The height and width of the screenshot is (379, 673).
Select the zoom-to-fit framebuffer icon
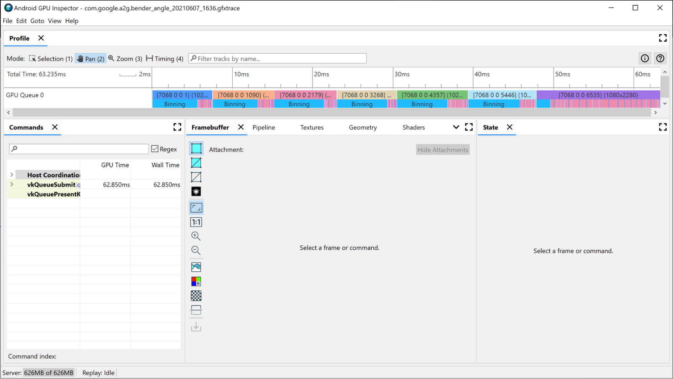pos(196,208)
